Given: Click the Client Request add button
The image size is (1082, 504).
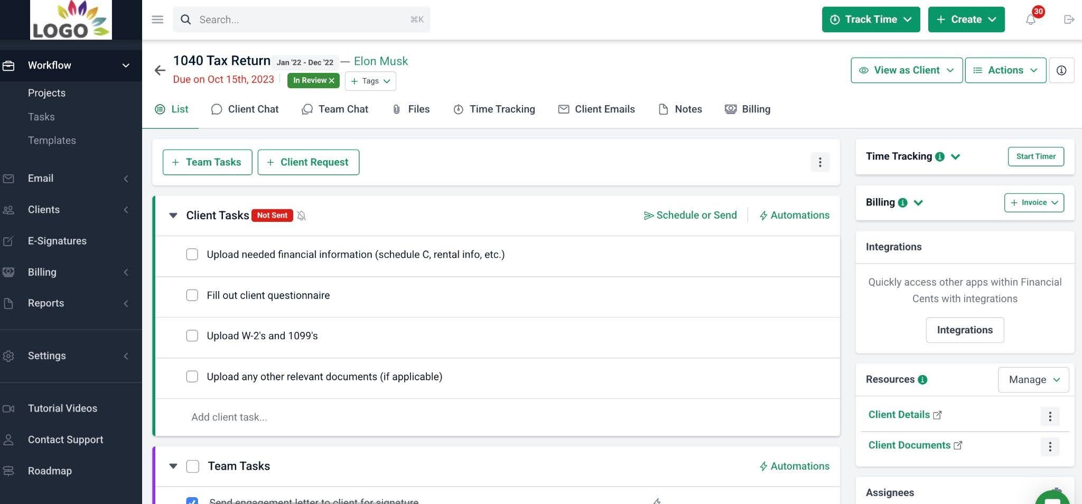Looking at the screenshot, I should point(309,162).
